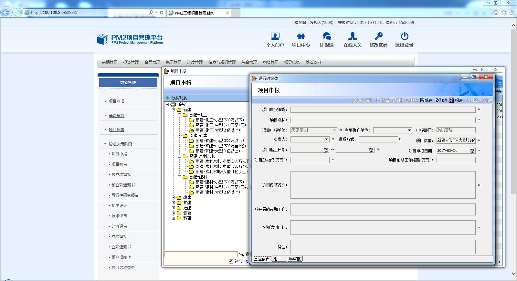The width and height of the screenshot is (517, 281).
Task: Open the 报表 report toolbar button
Action: 456,100
